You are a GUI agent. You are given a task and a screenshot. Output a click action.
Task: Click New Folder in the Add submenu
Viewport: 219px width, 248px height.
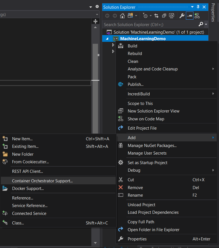(58, 154)
